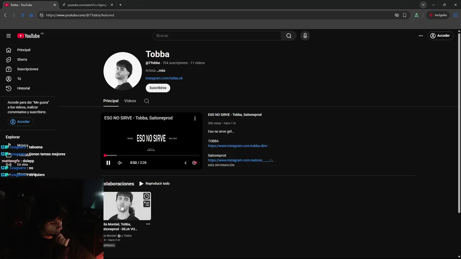The width and height of the screenshot is (461, 259).
Task: Open the Tú section in sidebar
Action: 19,79
